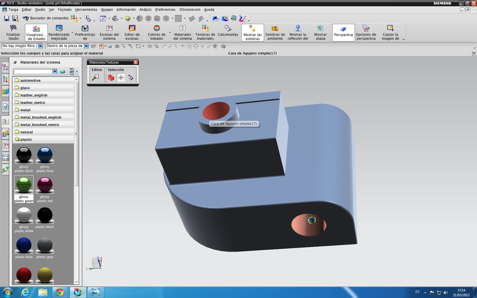Click the materials list scrollbar
This screenshot has height=298, width=477.
point(76,134)
